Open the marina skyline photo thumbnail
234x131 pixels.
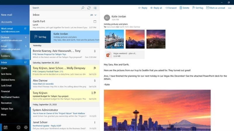(x=114, y=39)
